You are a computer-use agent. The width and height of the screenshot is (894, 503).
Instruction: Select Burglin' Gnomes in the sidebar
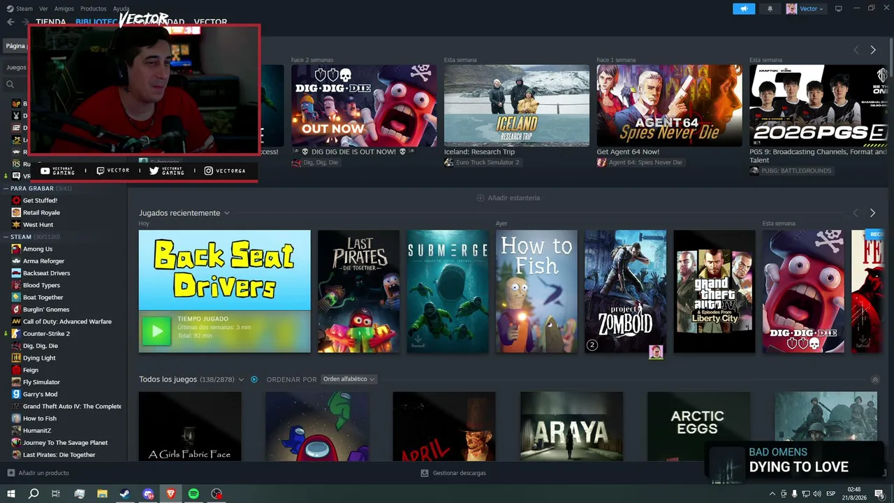click(x=46, y=309)
